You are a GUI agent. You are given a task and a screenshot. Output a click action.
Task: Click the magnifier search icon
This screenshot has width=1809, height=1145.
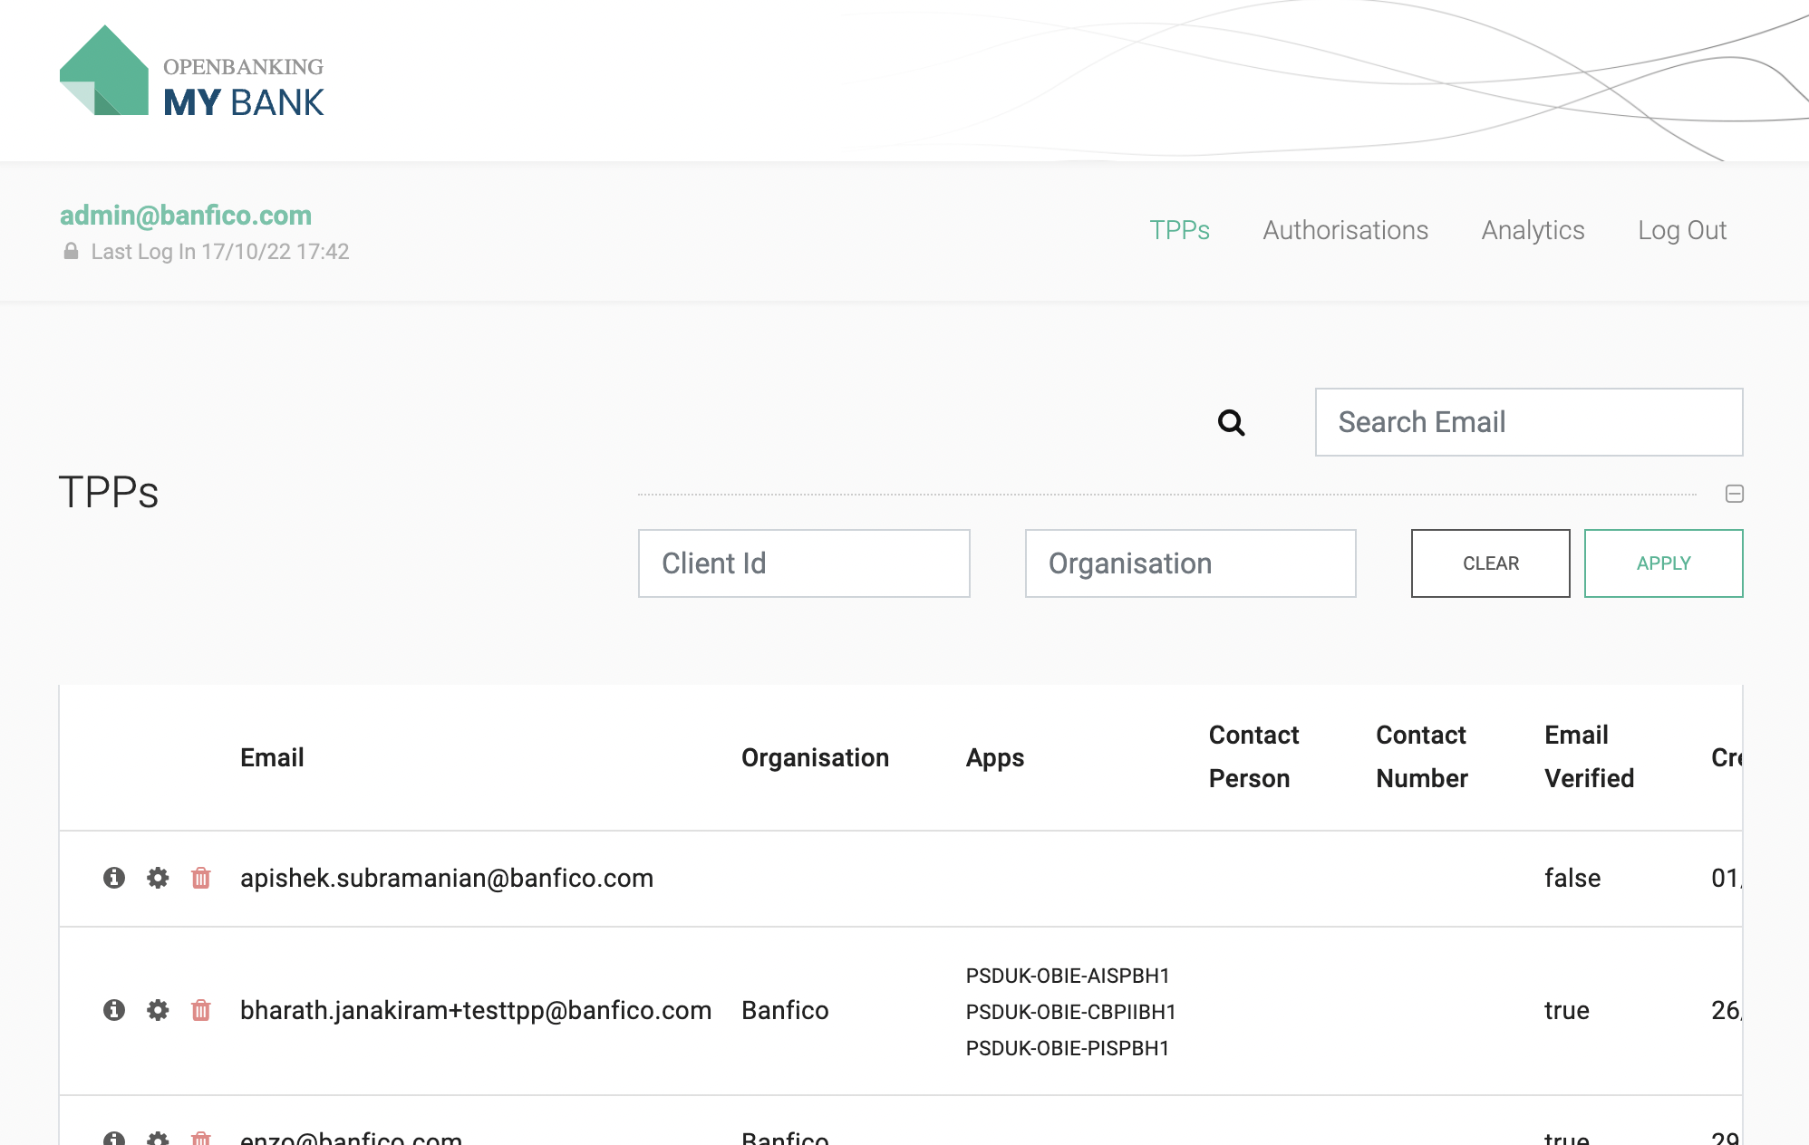(1231, 422)
